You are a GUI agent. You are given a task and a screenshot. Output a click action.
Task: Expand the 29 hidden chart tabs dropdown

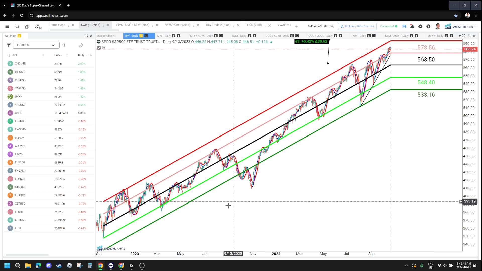pyautogui.click(x=462, y=36)
